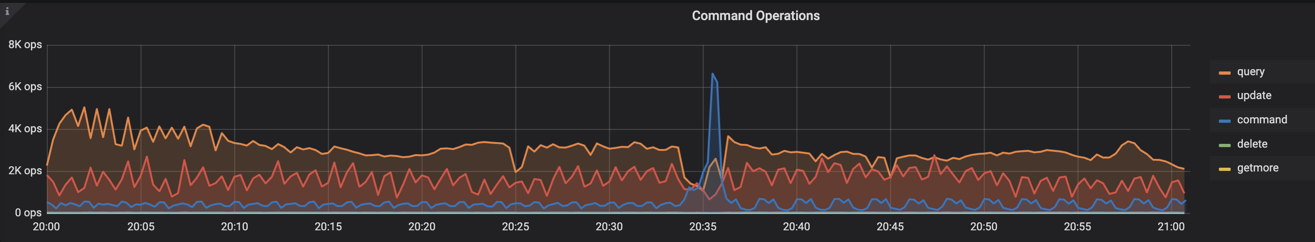This screenshot has height=242, width=1315.
Task: Toggle the query series legend label
Action: pos(1250,72)
